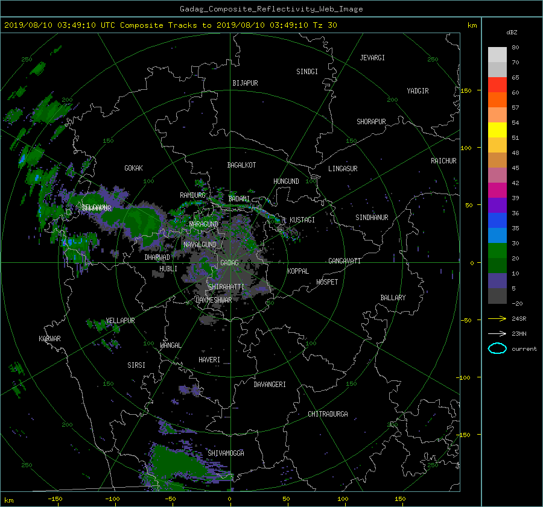Click the YADGIR city label
The height and width of the screenshot is (507, 543).
(x=418, y=91)
